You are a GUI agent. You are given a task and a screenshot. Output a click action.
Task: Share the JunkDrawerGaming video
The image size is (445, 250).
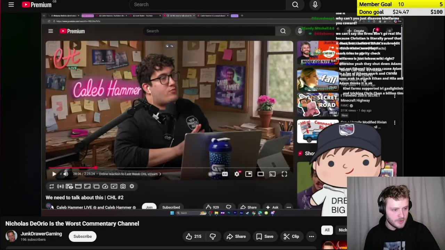[236, 236]
